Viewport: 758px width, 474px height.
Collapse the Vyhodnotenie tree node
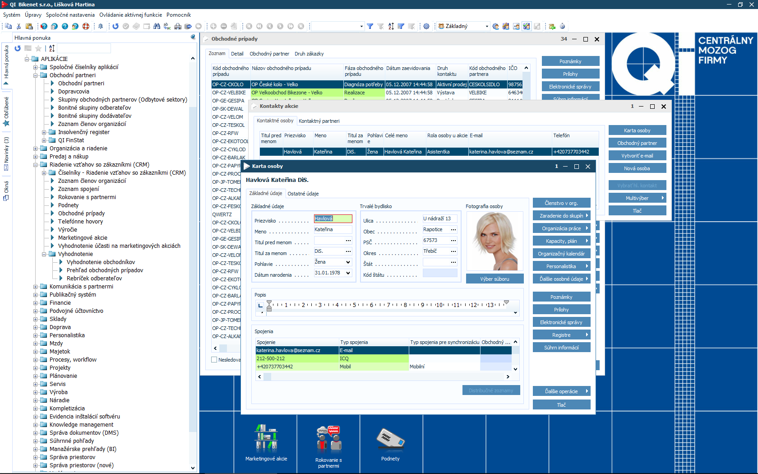tap(44, 254)
